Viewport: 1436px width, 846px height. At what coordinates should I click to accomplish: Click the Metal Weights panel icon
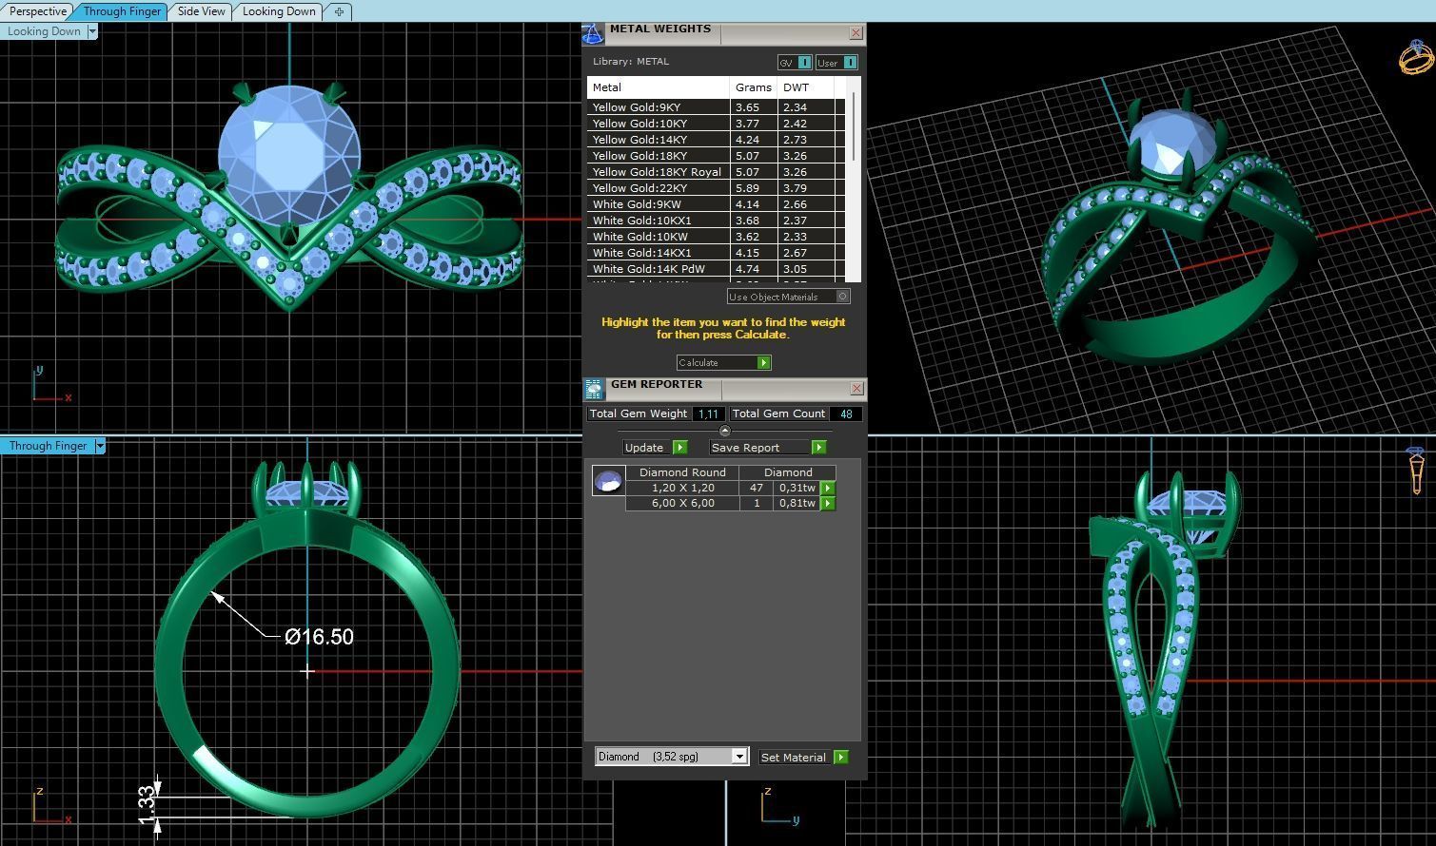593,34
